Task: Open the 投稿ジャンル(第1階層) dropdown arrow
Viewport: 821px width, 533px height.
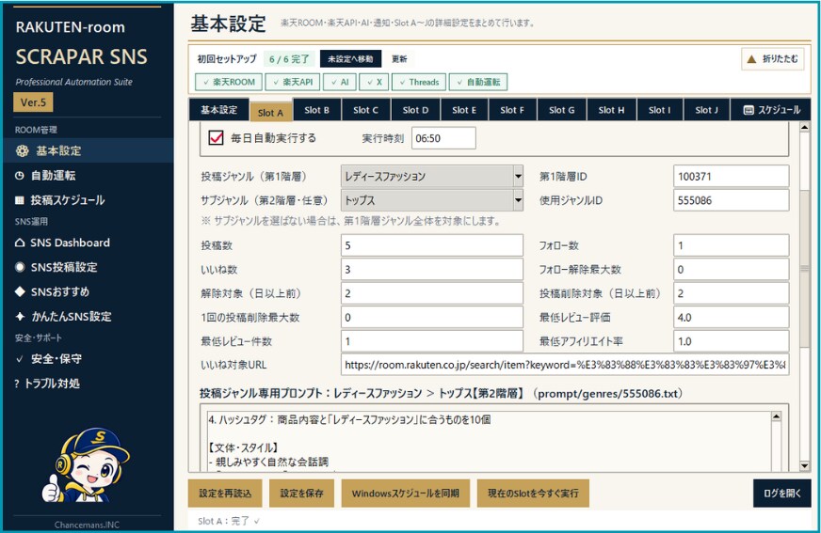Action: pos(518,177)
